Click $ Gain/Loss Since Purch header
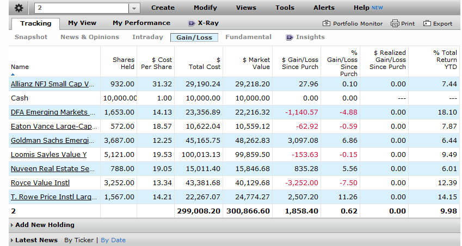462x246 pixels. pos(300,63)
